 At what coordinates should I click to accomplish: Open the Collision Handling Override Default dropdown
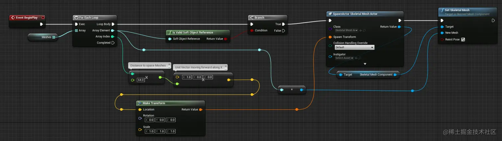pos(354,47)
